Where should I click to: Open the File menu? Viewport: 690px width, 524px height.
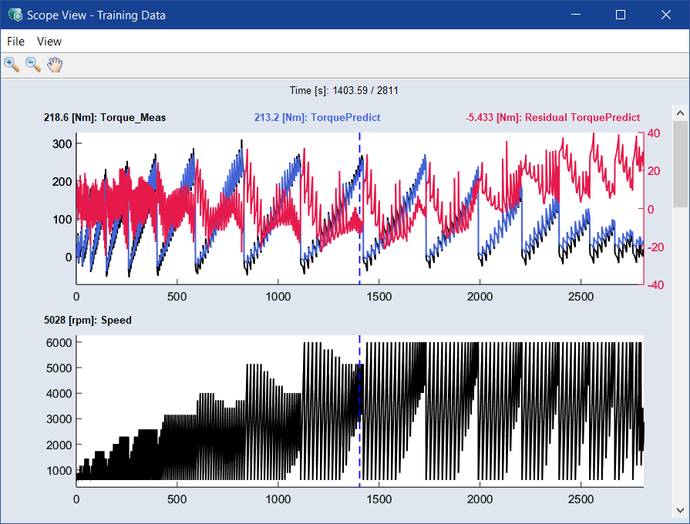(15, 42)
